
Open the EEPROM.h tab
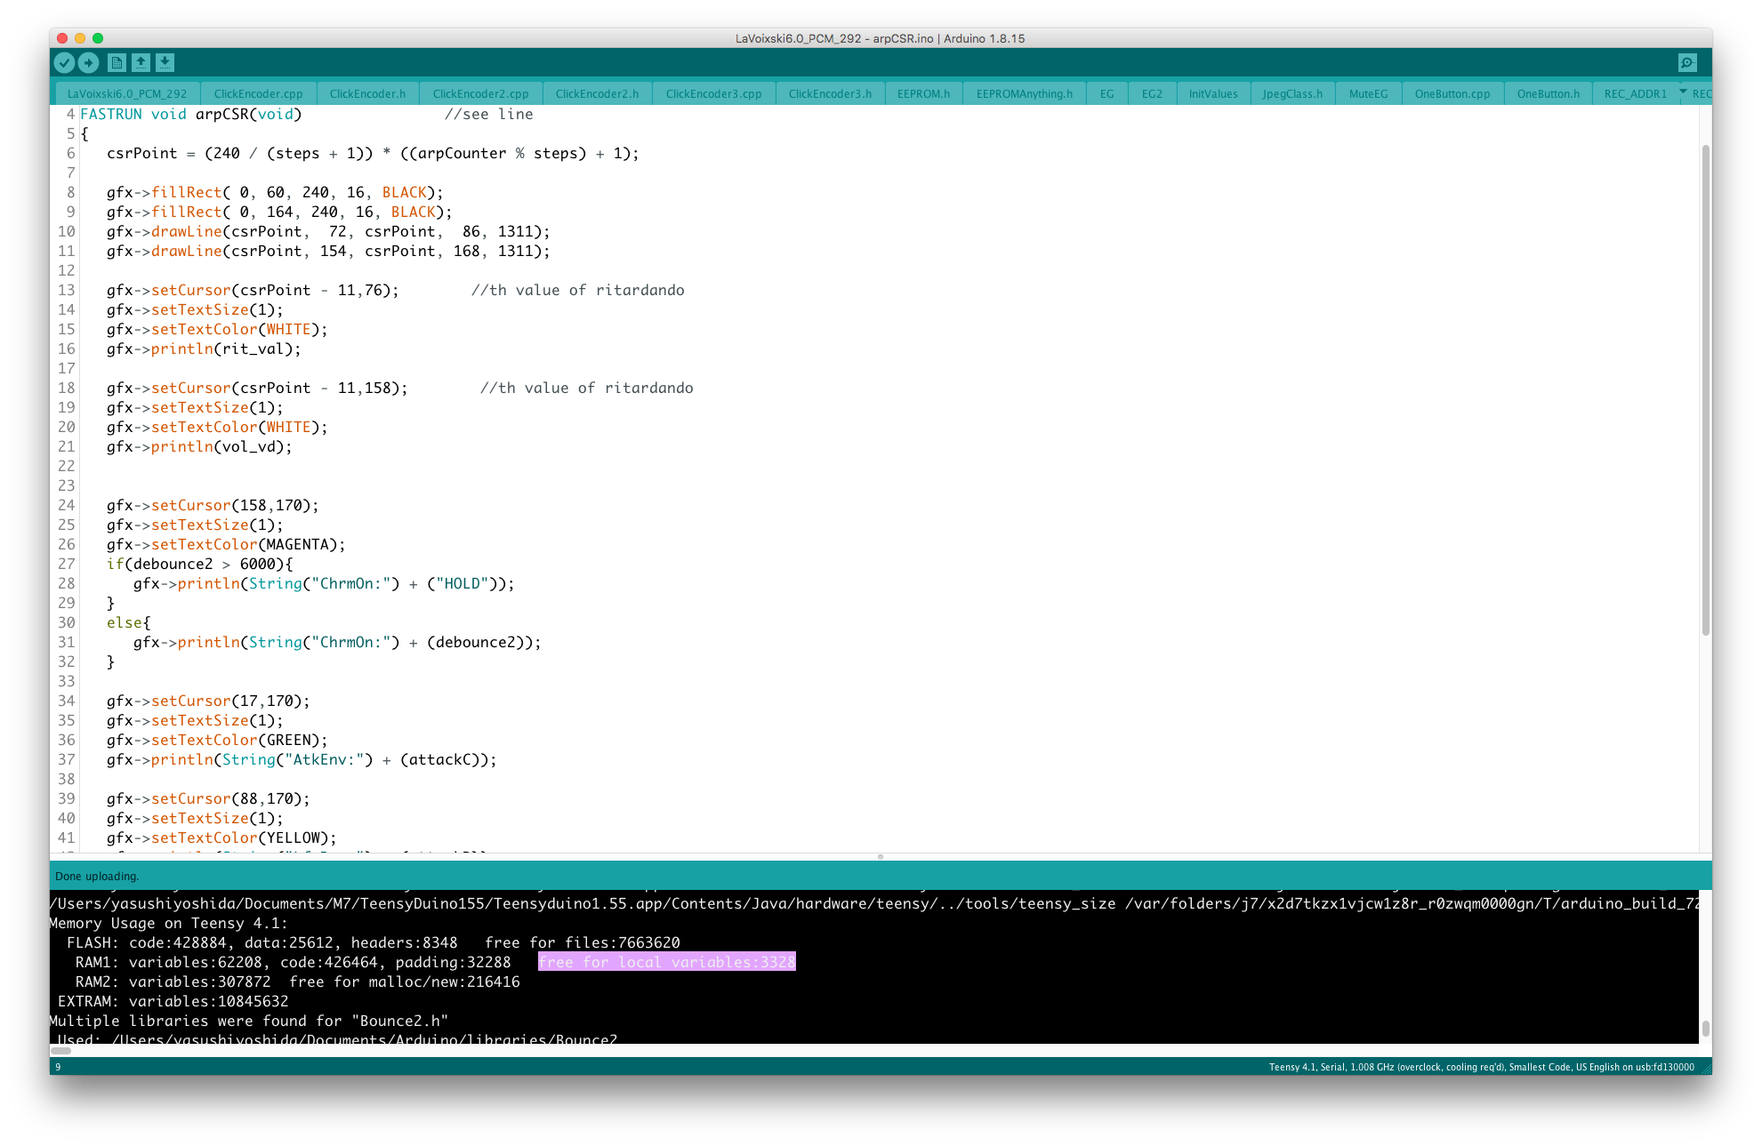pyautogui.click(x=923, y=93)
